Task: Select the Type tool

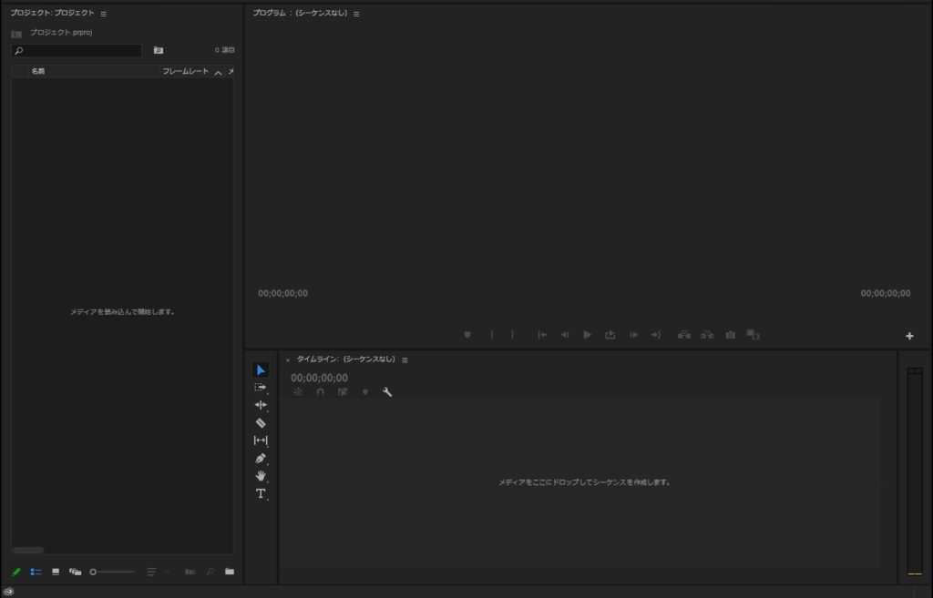Action: 261,493
